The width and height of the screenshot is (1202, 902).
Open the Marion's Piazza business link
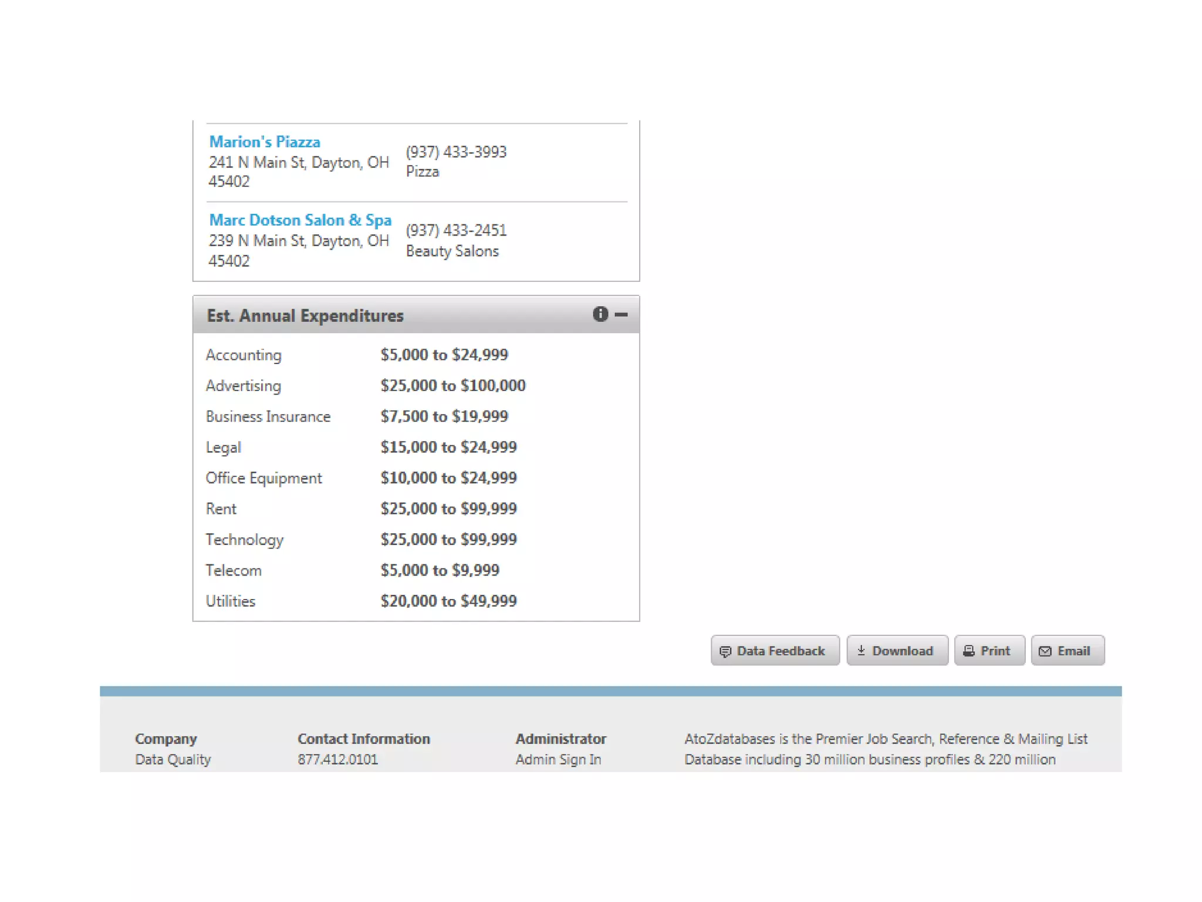click(265, 142)
